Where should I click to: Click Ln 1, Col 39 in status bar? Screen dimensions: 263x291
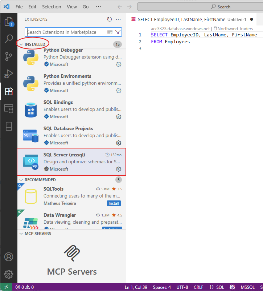point(136,287)
